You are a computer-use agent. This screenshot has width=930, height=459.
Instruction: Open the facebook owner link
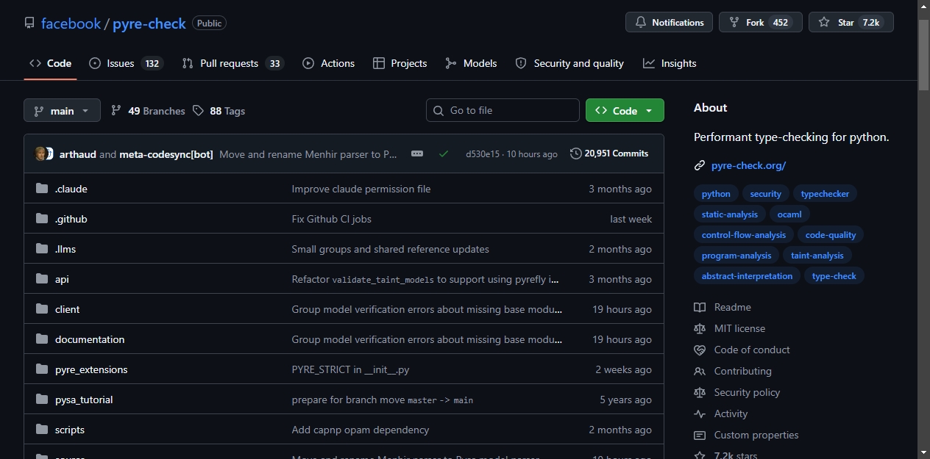point(71,24)
